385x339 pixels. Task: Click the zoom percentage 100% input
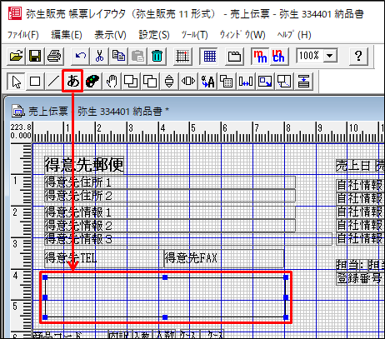pos(309,56)
